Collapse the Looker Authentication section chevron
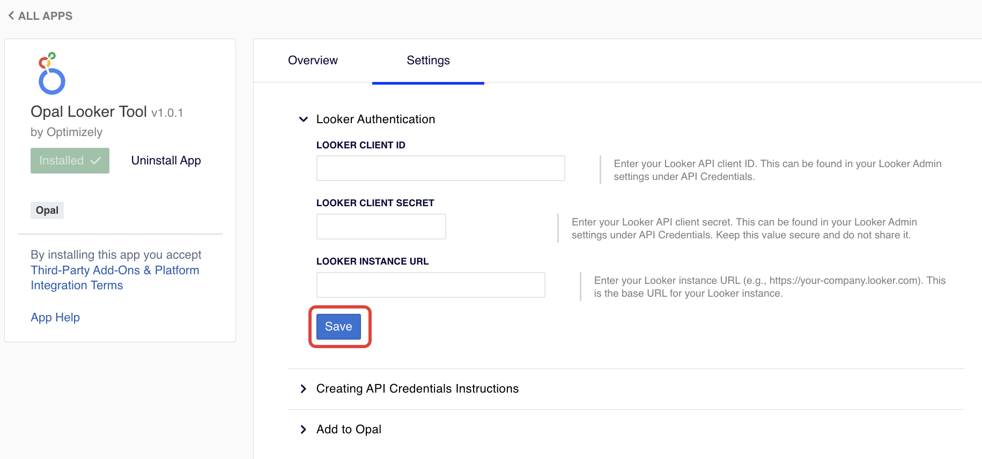 [303, 119]
